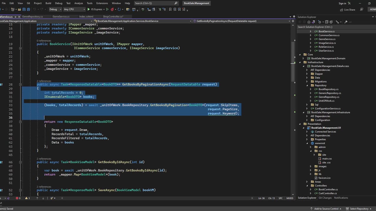Click Switch Views icon in Solution Explorer

click(313, 22)
